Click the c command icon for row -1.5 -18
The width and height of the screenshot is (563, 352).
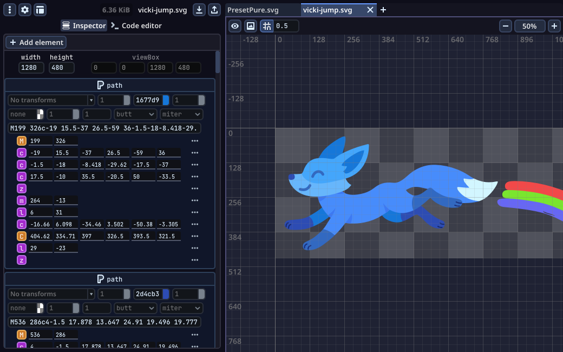pos(22,165)
